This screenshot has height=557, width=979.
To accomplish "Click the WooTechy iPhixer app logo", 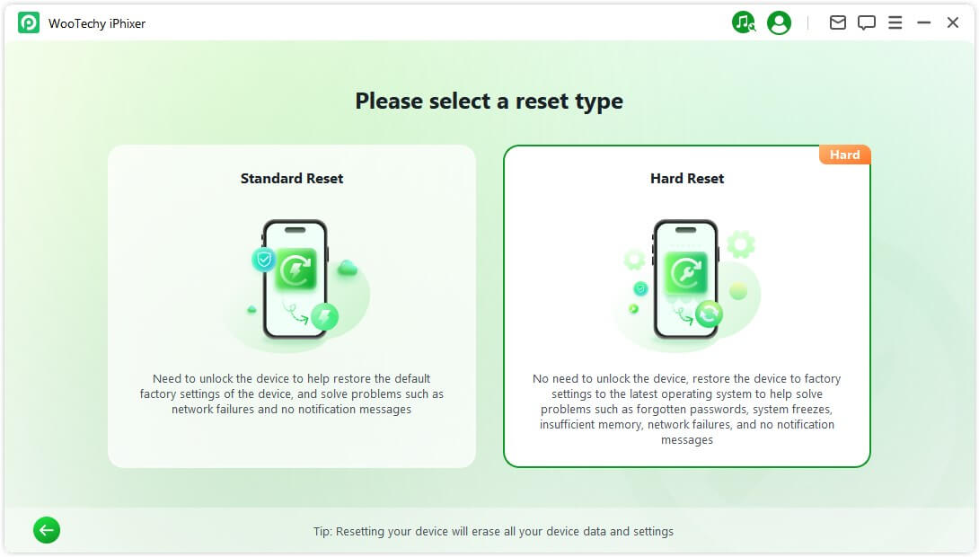I will coord(29,23).
